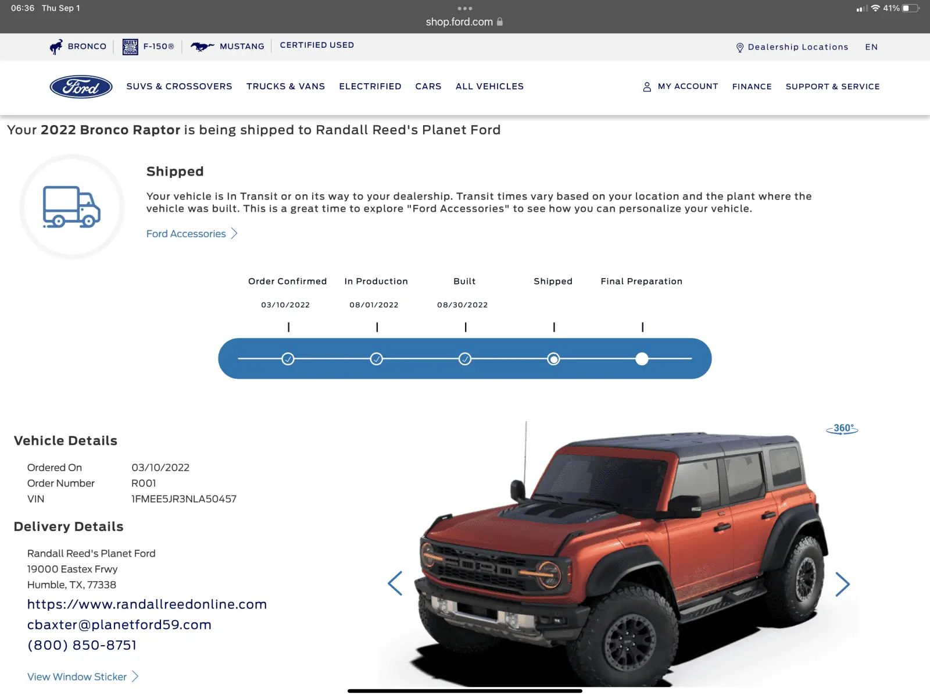The image size is (930, 698).
Task: Open ELECTRIFIED menu
Action: click(x=370, y=86)
